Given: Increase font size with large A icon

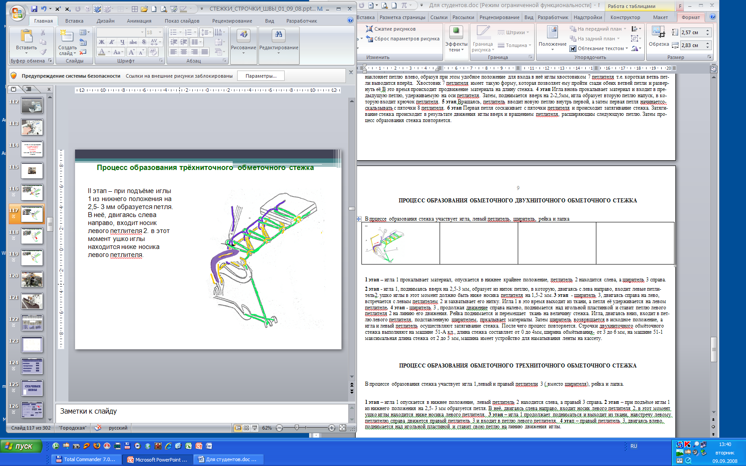Looking at the screenshot, I should 132,52.
